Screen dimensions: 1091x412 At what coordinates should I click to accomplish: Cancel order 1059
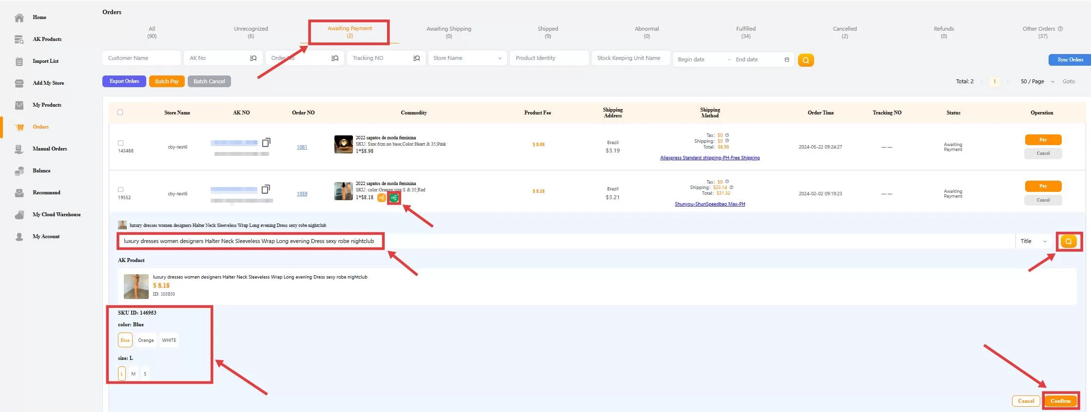[x=1043, y=200]
